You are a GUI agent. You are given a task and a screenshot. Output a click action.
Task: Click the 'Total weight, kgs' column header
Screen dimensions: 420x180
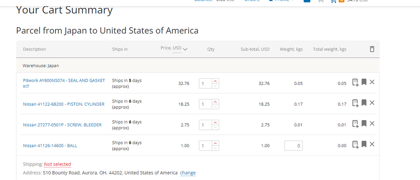point(329,49)
